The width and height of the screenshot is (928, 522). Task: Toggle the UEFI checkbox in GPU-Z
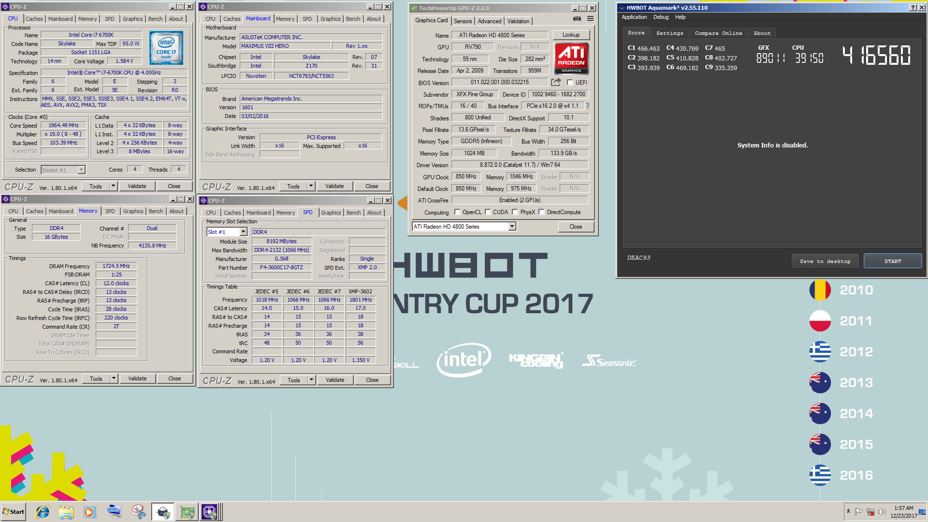(570, 83)
